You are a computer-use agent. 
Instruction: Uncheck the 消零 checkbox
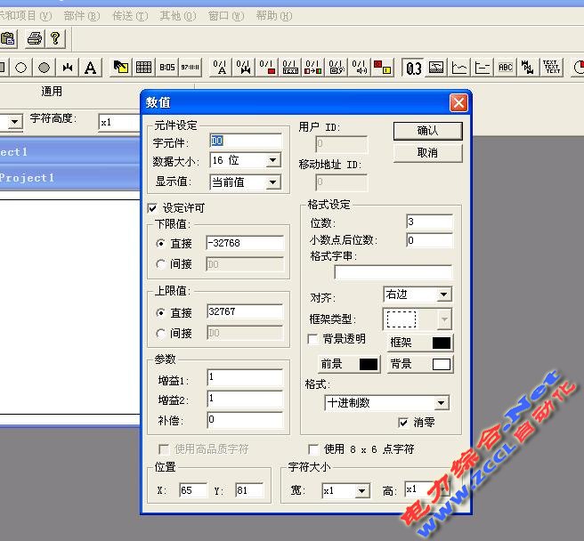(x=404, y=422)
